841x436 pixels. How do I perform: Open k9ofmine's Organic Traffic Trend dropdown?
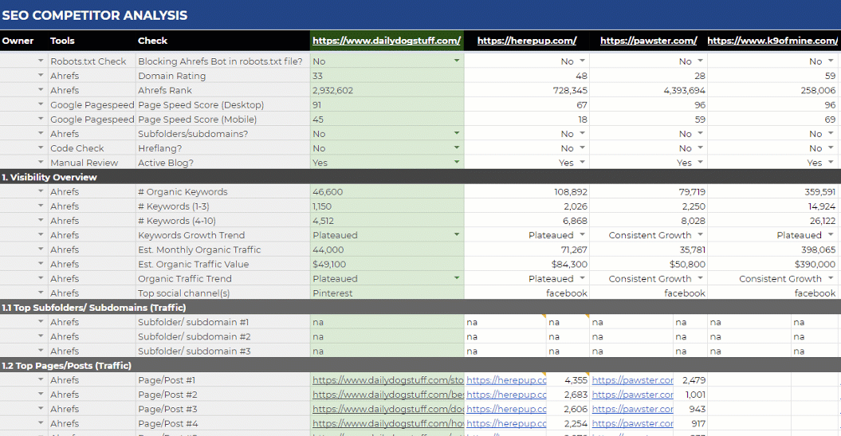830,279
